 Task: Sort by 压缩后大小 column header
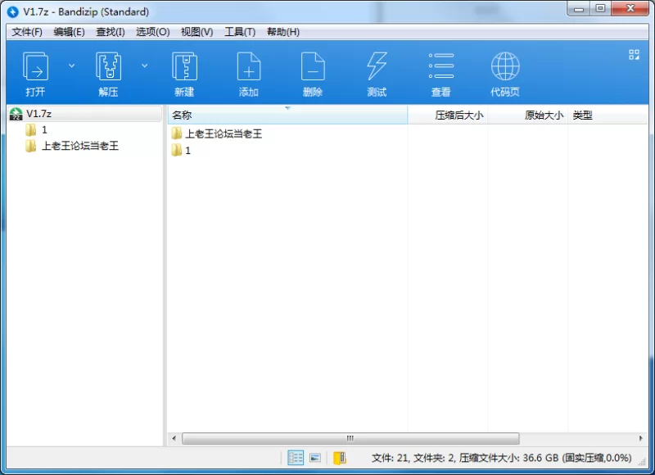[x=447, y=115]
